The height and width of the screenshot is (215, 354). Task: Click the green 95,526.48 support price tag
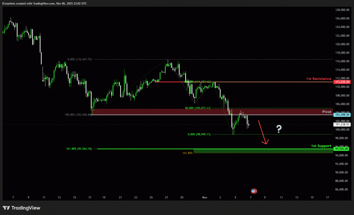[x=342, y=149]
